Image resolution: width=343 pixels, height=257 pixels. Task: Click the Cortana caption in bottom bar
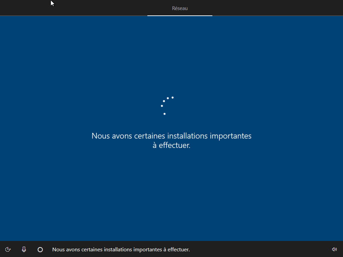[121, 250]
